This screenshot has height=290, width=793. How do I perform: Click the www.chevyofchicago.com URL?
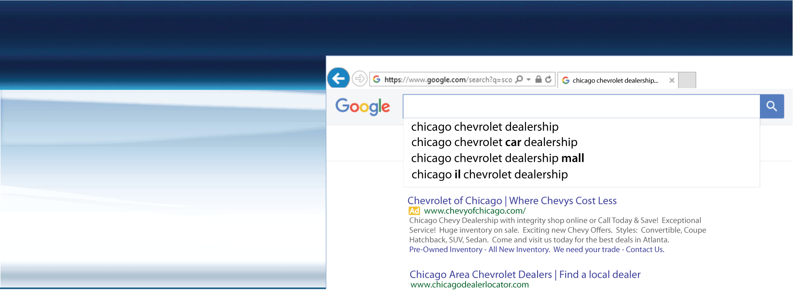(475, 211)
